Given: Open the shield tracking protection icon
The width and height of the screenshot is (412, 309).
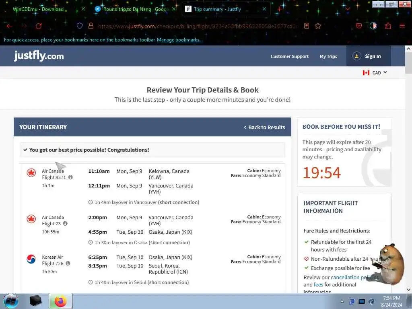Looking at the screenshot, I should [80, 26].
